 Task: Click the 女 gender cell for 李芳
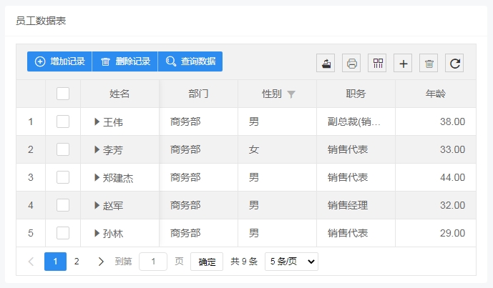click(x=278, y=149)
